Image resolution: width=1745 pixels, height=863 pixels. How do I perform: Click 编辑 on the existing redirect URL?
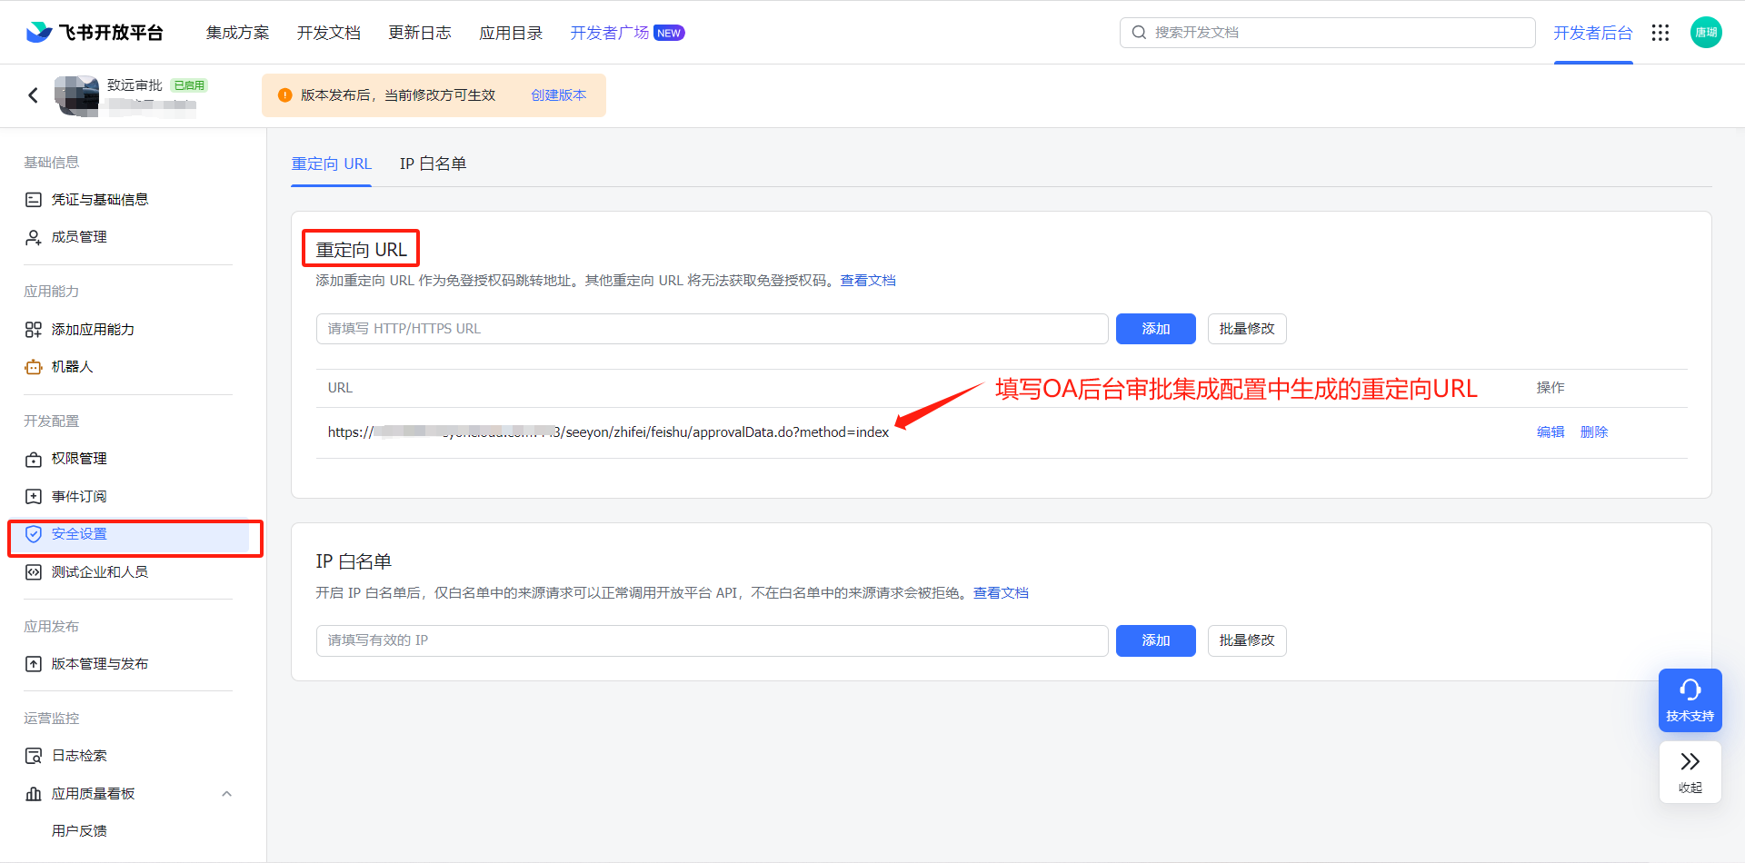(x=1551, y=431)
